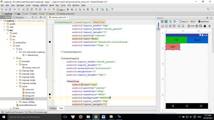Open the Nexus 5 device dropdown
Image resolution: width=214 pixels, height=120 pixels.
point(184,22)
